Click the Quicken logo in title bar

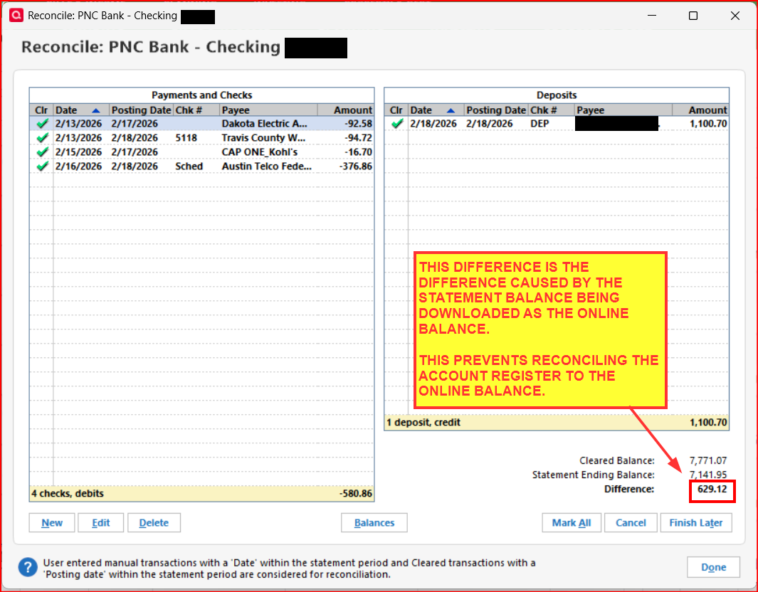(16, 16)
